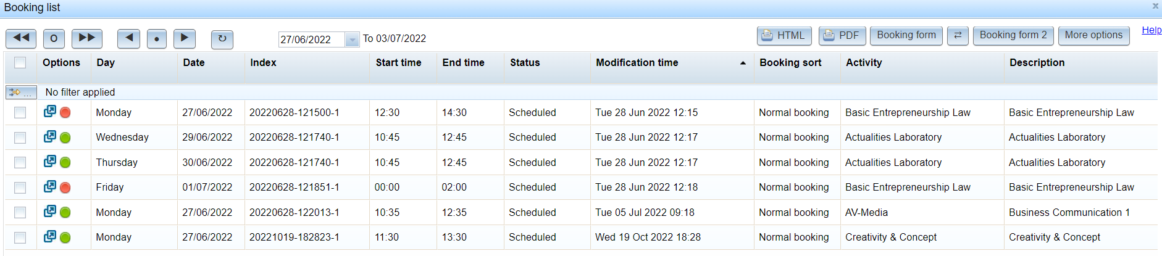Click the 27/06/2022 date input field
The height and width of the screenshot is (256, 1162).
click(x=312, y=39)
